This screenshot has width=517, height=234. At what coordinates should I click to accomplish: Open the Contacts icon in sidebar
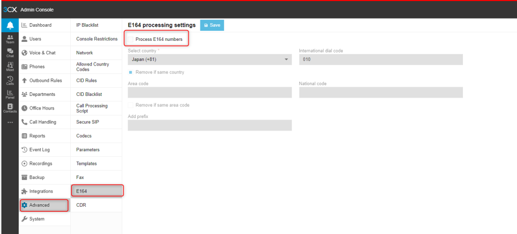10,108
